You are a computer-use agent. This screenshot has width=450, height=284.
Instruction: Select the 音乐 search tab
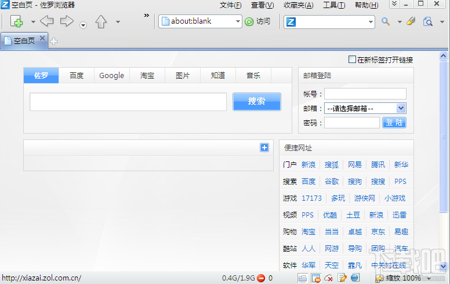pos(253,76)
